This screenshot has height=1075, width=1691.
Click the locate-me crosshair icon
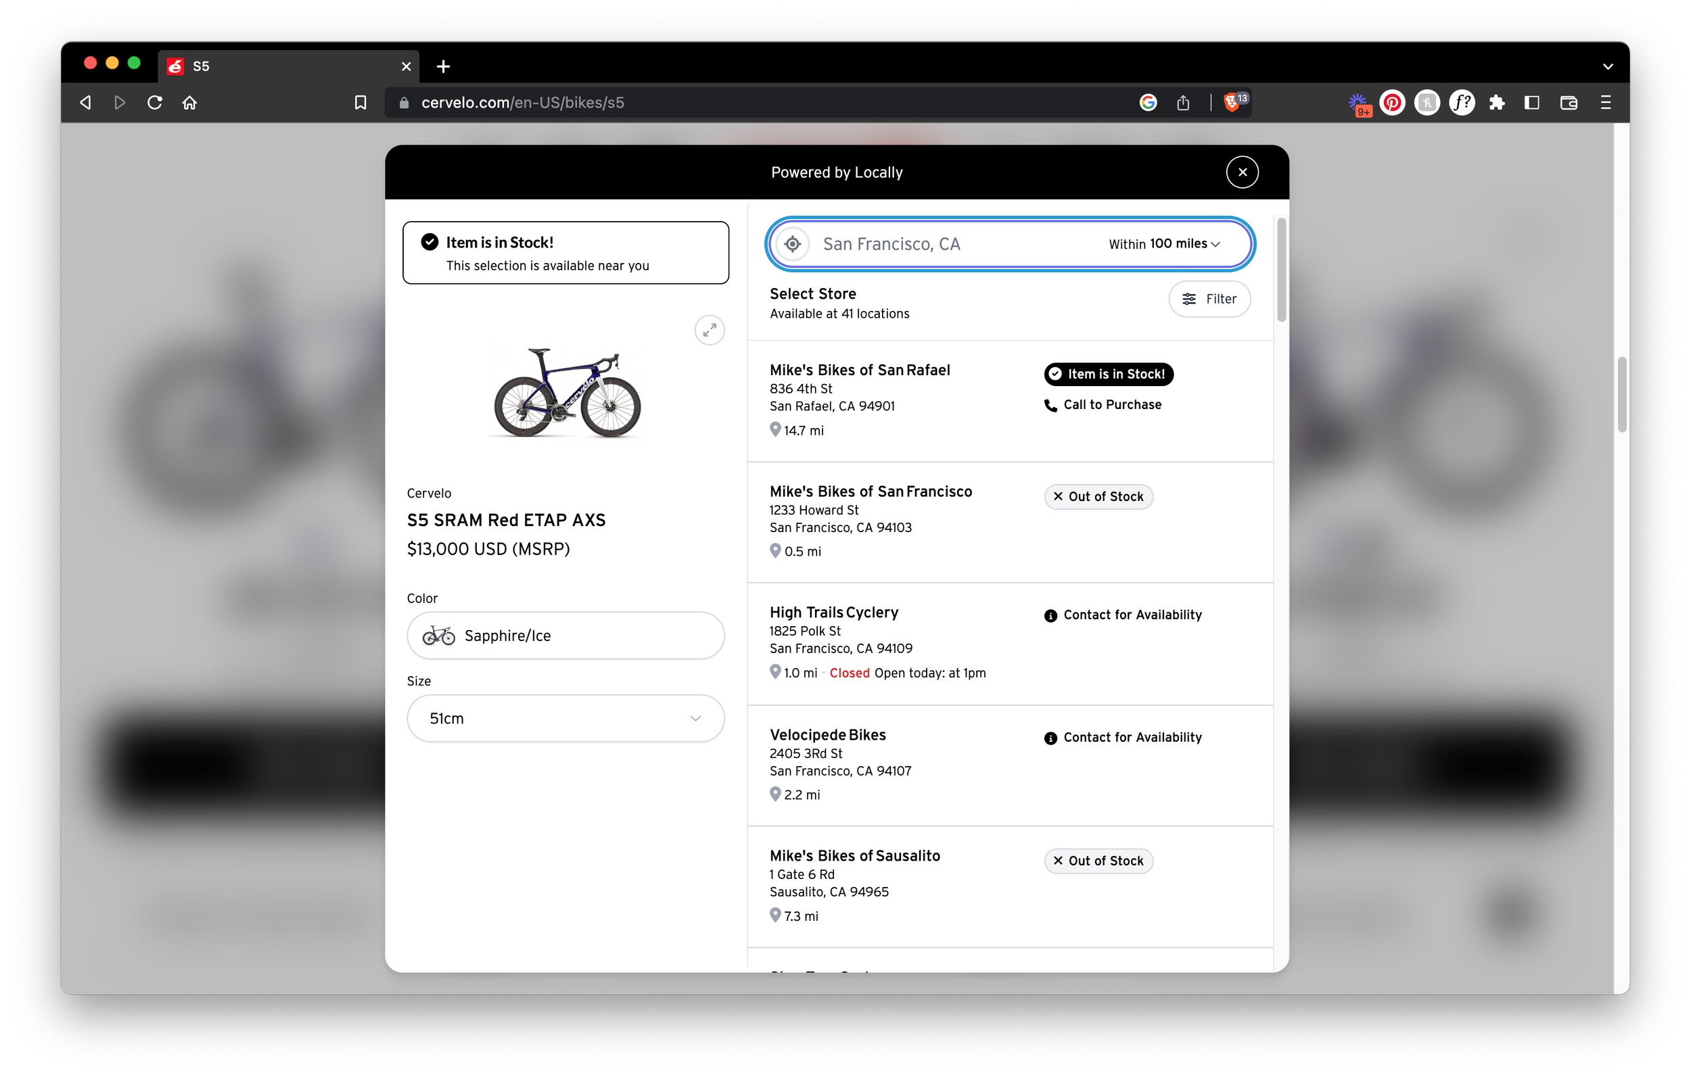pos(792,243)
